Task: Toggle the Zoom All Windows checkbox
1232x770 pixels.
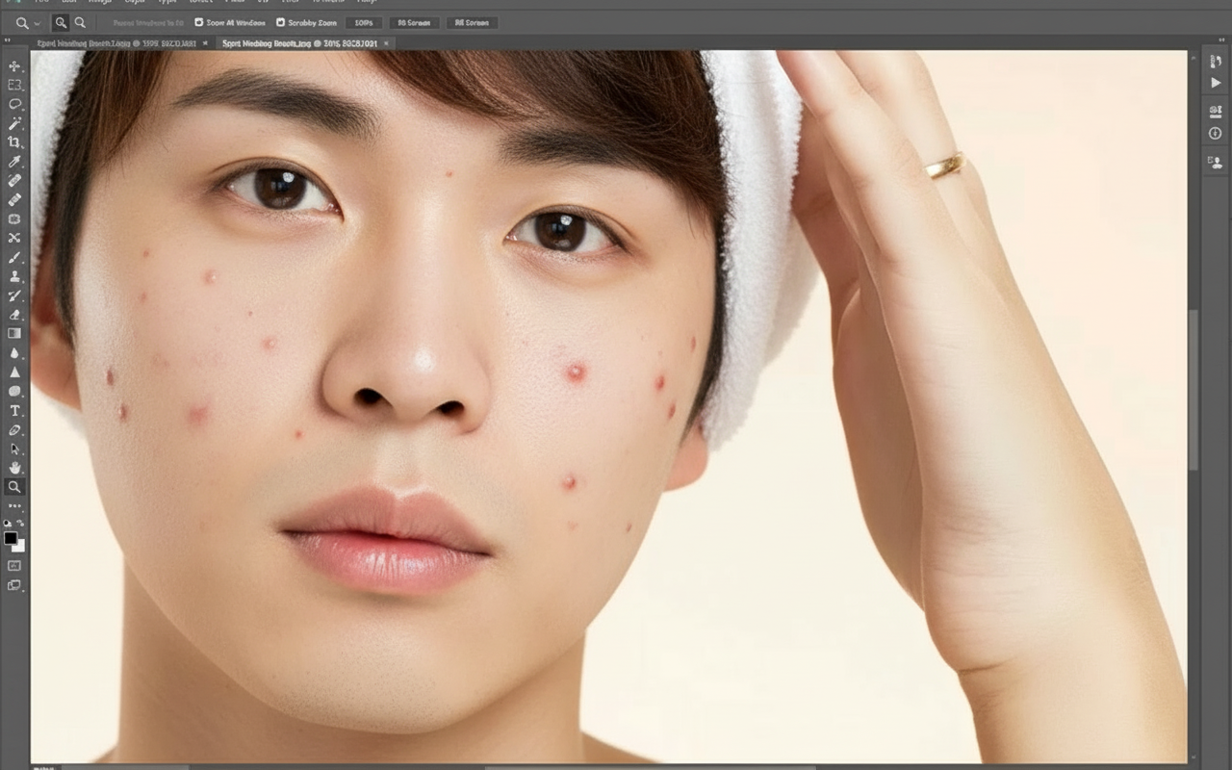Action: (199, 22)
